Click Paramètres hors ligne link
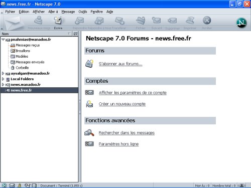 118,144
